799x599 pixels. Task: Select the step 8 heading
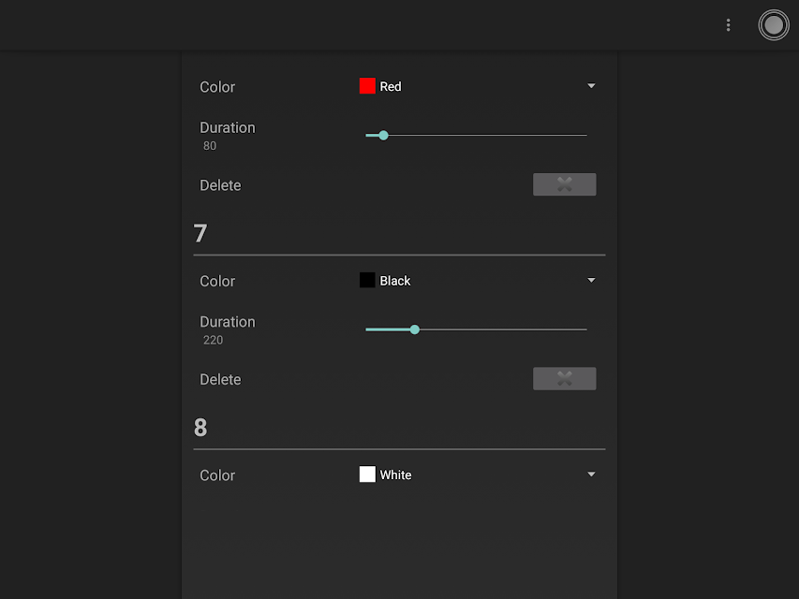coord(200,428)
